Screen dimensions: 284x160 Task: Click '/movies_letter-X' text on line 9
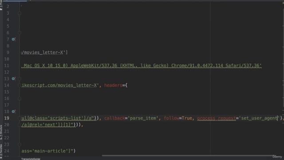(43, 52)
